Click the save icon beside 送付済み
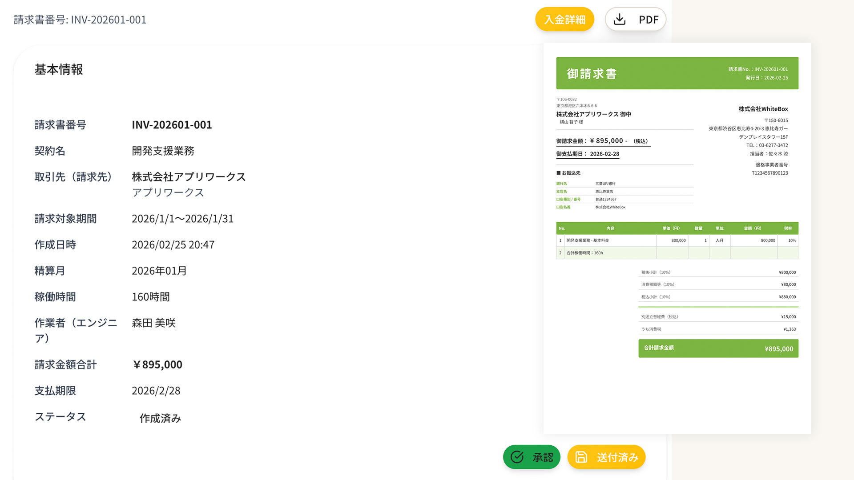854x480 pixels. click(581, 457)
